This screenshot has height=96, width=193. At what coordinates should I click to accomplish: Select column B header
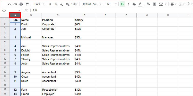point(31,15)
